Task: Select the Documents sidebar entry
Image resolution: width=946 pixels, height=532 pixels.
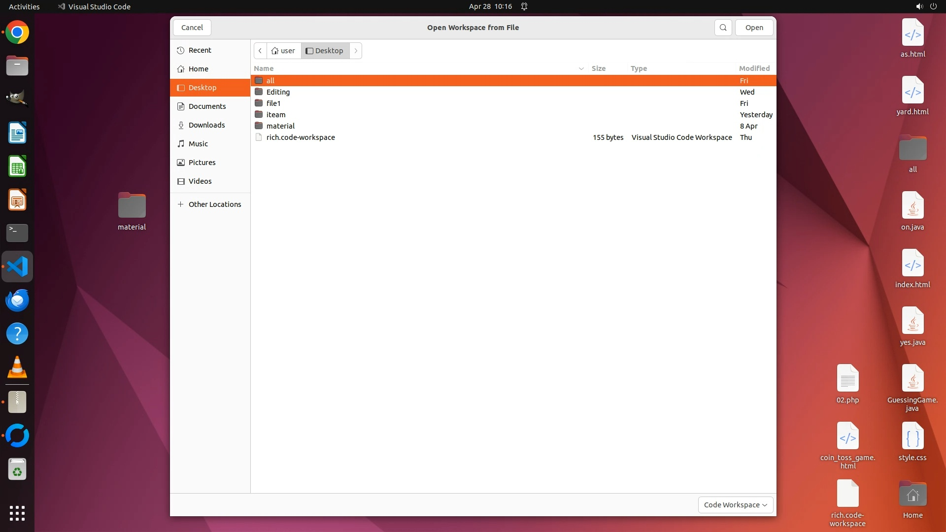Action: point(207,106)
